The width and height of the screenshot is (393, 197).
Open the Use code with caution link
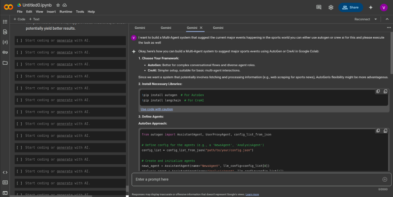click(157, 109)
